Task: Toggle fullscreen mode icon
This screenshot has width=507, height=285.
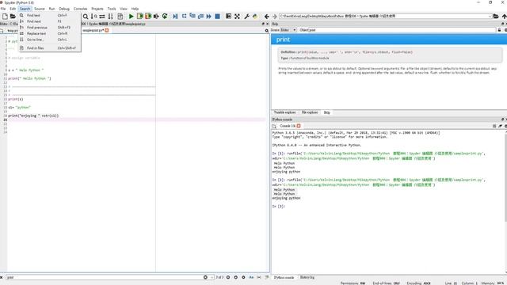Action: (x=237, y=16)
